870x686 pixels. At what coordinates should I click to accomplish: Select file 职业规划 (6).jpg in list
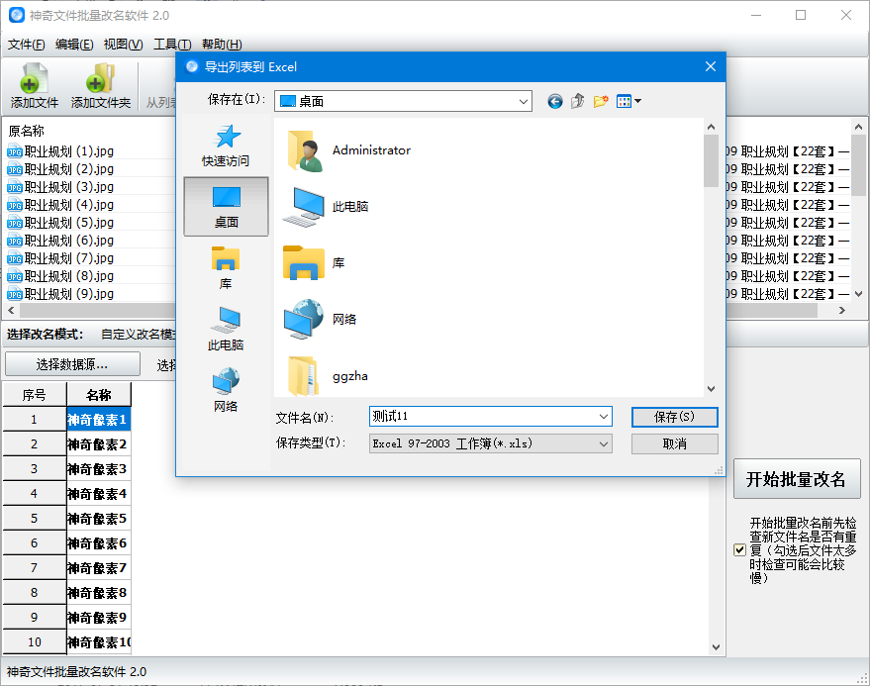(x=61, y=241)
